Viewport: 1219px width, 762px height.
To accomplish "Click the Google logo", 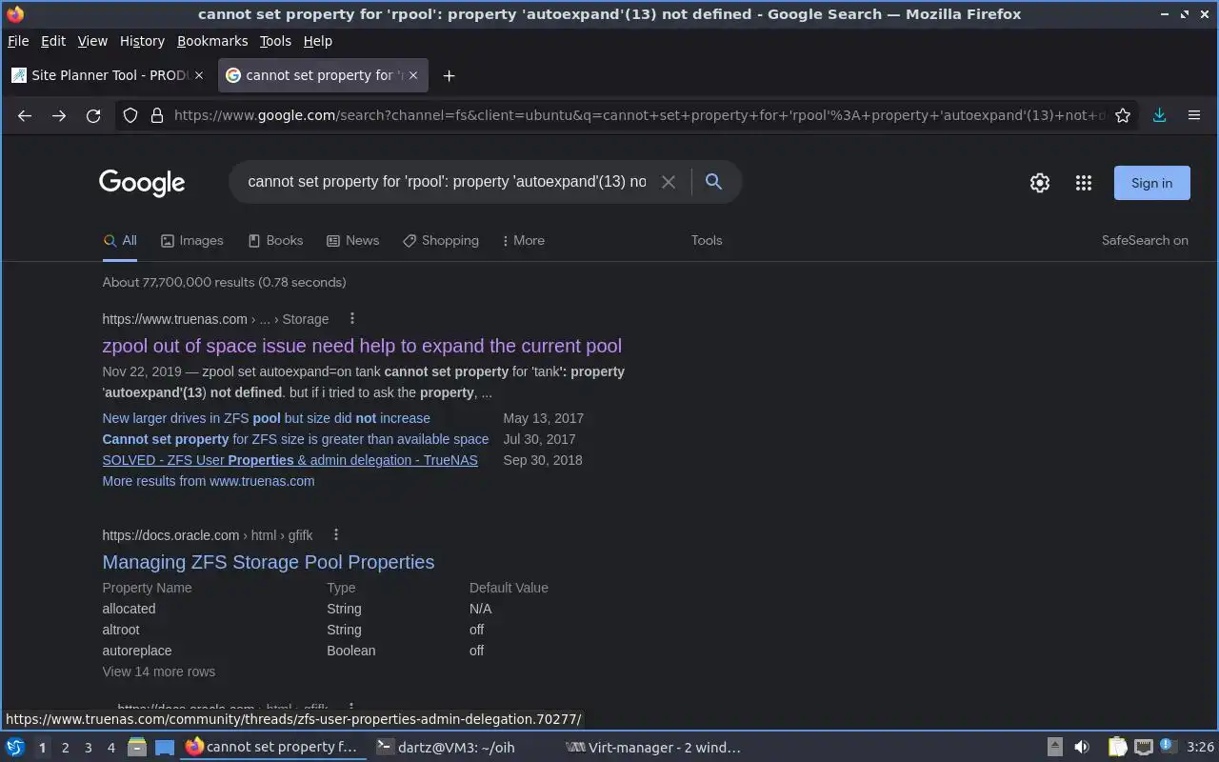I will click(142, 183).
